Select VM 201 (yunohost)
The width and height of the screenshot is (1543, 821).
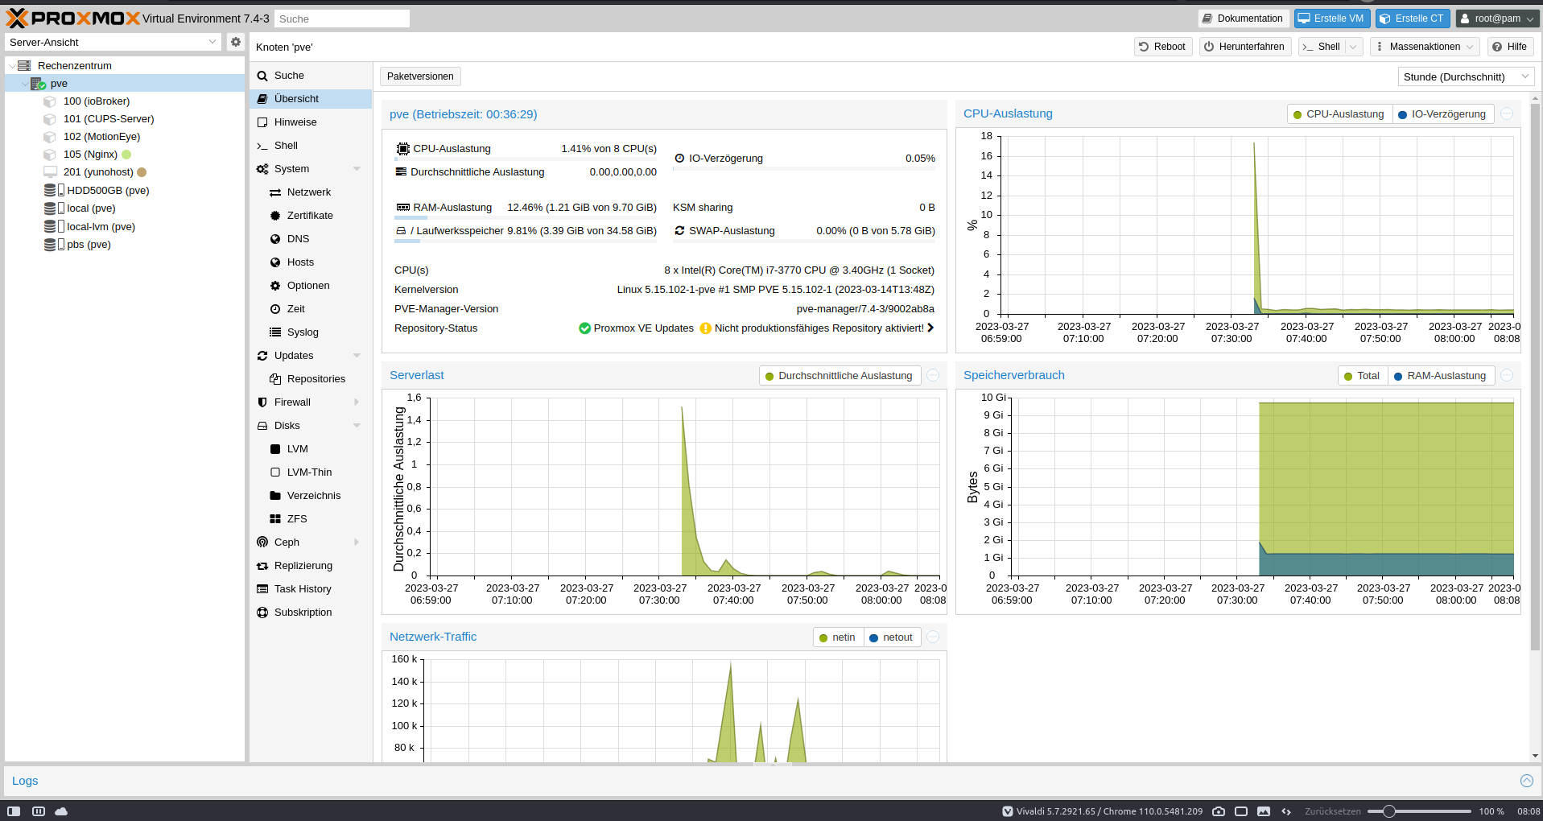point(98,172)
